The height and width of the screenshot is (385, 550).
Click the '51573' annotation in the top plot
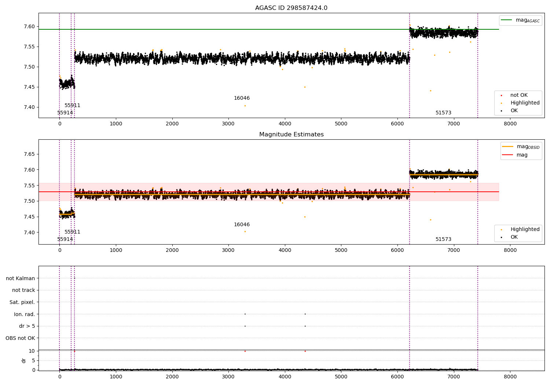[x=443, y=113]
